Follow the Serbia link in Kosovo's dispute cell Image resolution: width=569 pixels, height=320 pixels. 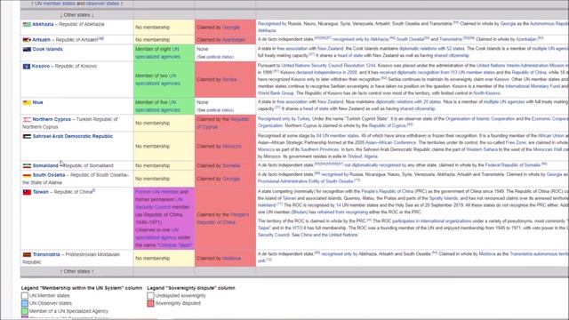tap(229, 79)
